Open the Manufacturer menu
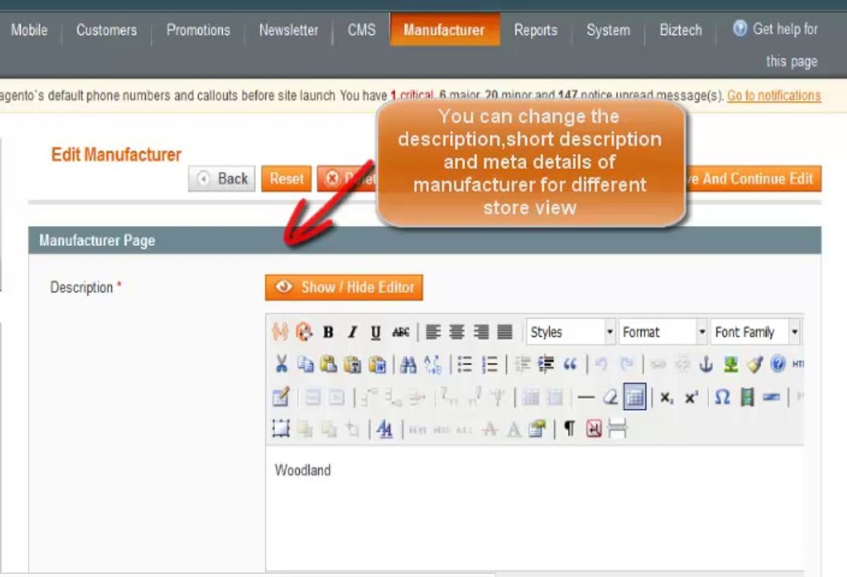 [x=444, y=30]
